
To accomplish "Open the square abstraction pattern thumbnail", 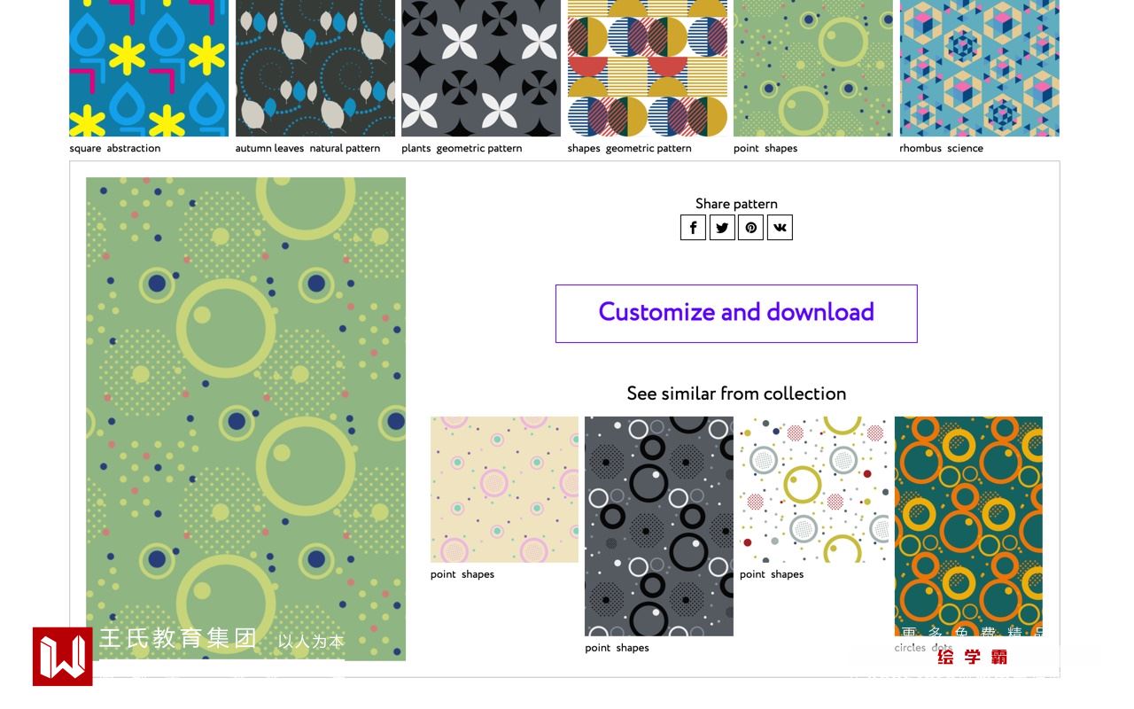I will [x=149, y=68].
